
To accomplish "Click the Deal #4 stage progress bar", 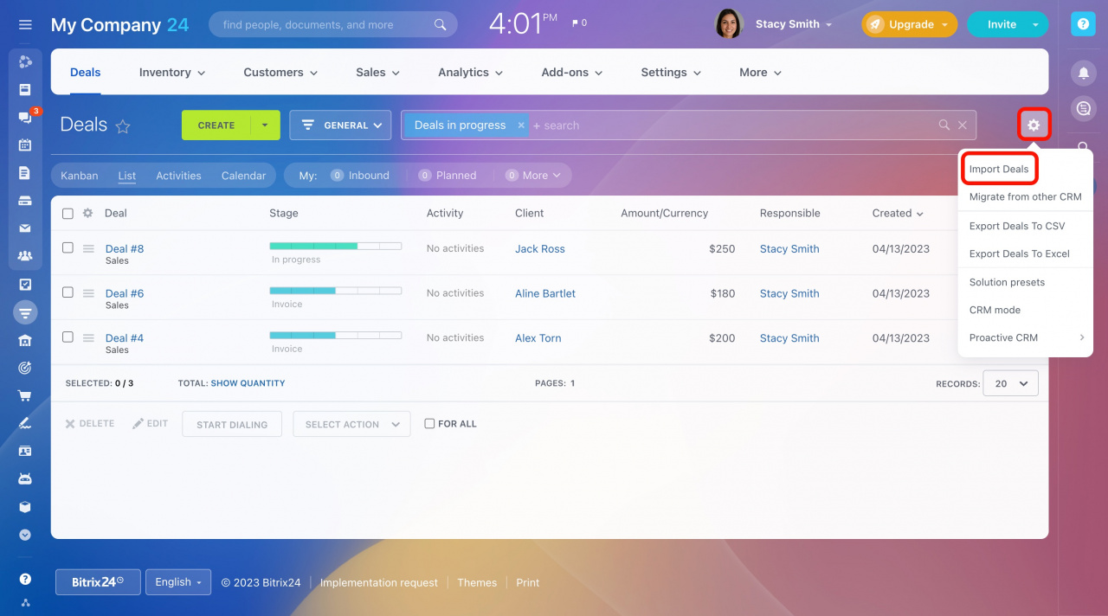I will [336, 336].
